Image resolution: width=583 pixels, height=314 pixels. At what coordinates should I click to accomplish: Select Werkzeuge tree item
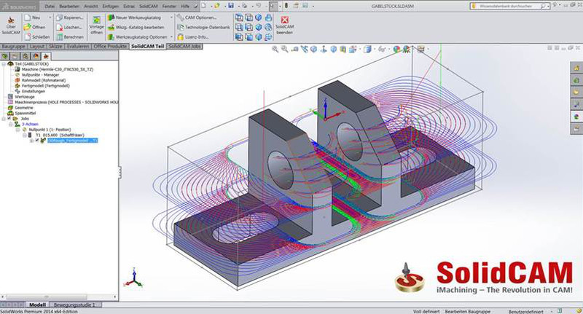25,97
